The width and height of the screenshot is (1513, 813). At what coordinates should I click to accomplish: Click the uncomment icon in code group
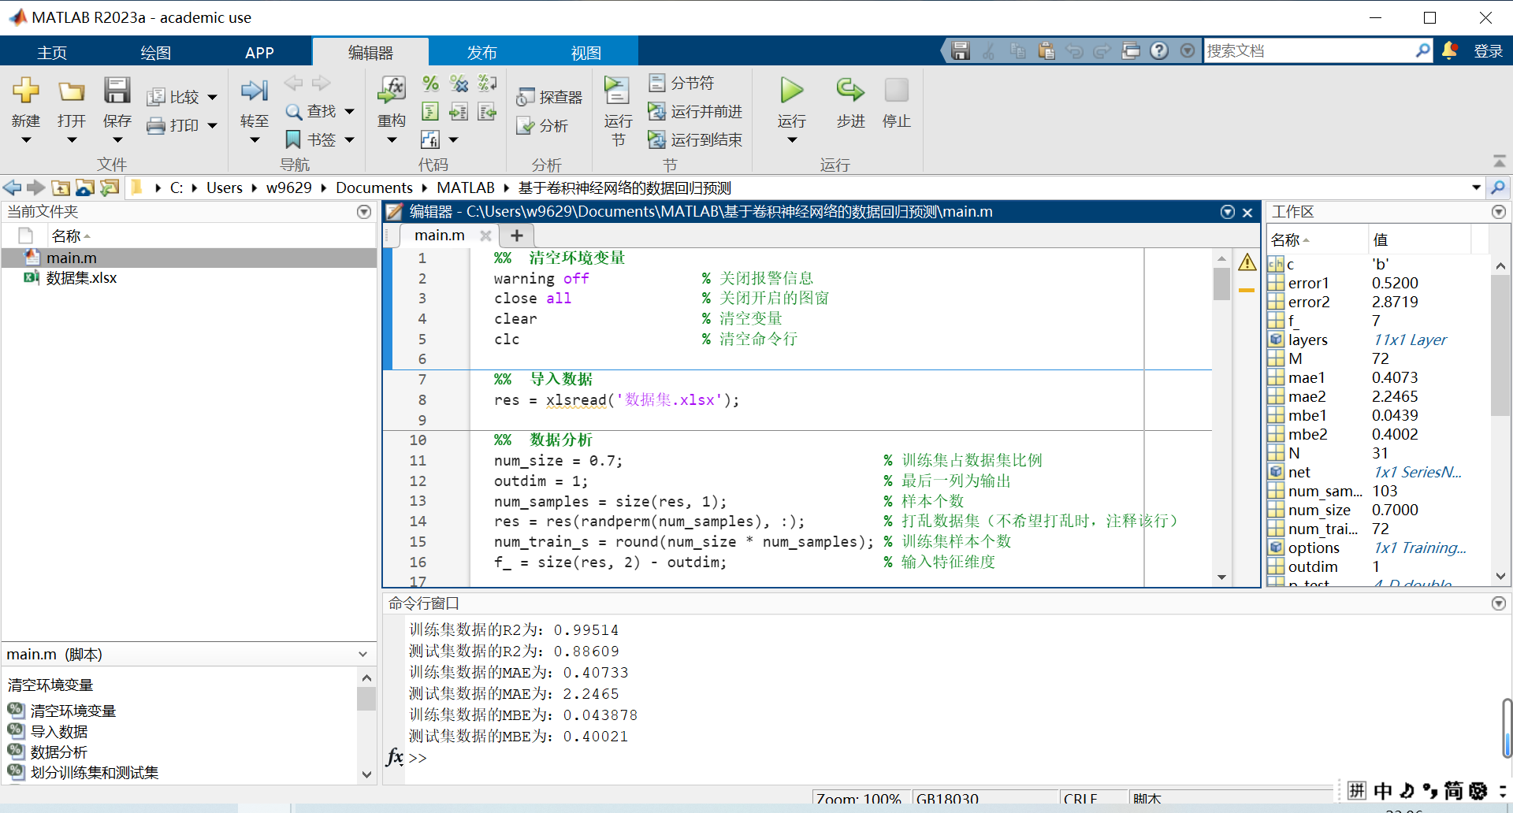459,84
